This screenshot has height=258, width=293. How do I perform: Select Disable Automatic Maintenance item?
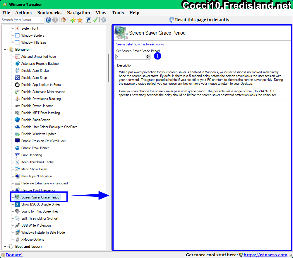tap(43, 92)
